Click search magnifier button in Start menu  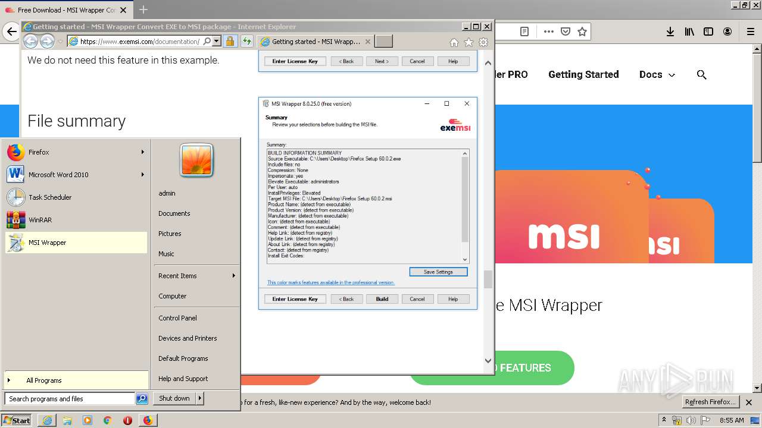coord(142,399)
